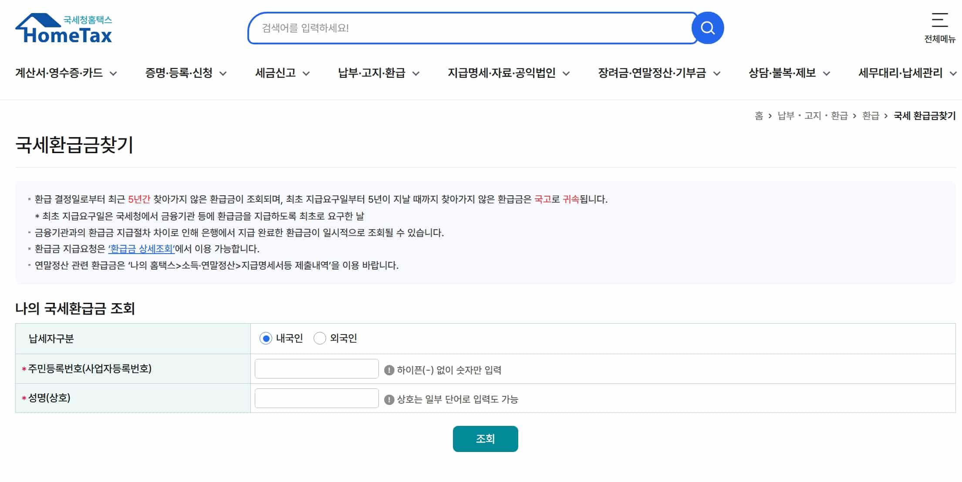Expand the 계산서·영수증·카드 menu chevron
The image size is (962, 482).
pyautogui.click(x=113, y=74)
